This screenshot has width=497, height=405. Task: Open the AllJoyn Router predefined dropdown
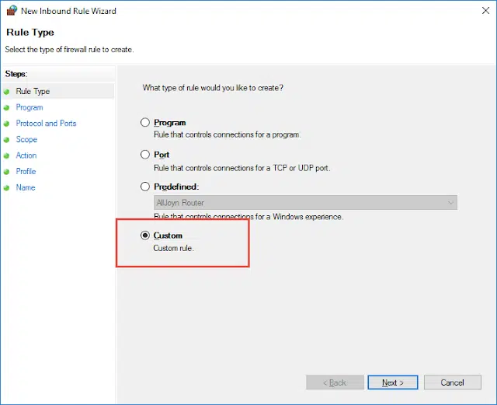click(305, 203)
